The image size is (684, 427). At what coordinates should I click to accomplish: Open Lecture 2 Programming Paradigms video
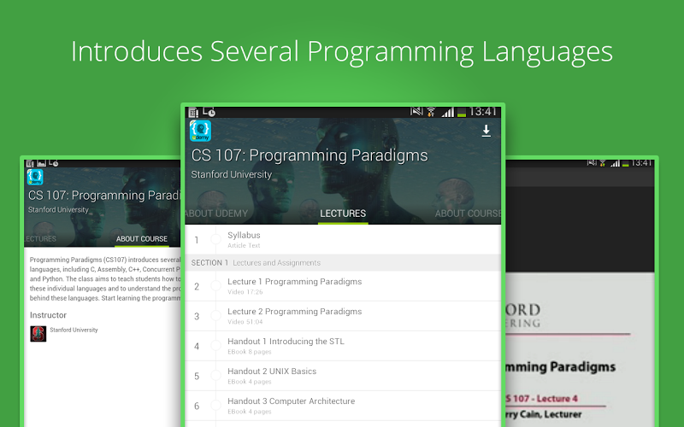pyautogui.click(x=343, y=316)
